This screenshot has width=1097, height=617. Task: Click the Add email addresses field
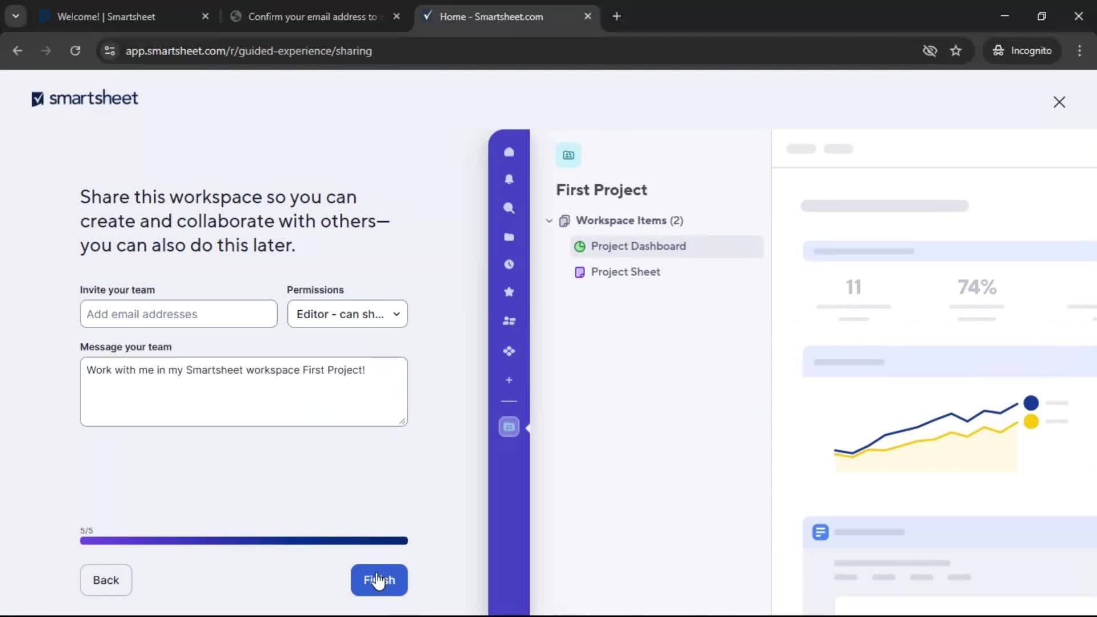(x=178, y=314)
